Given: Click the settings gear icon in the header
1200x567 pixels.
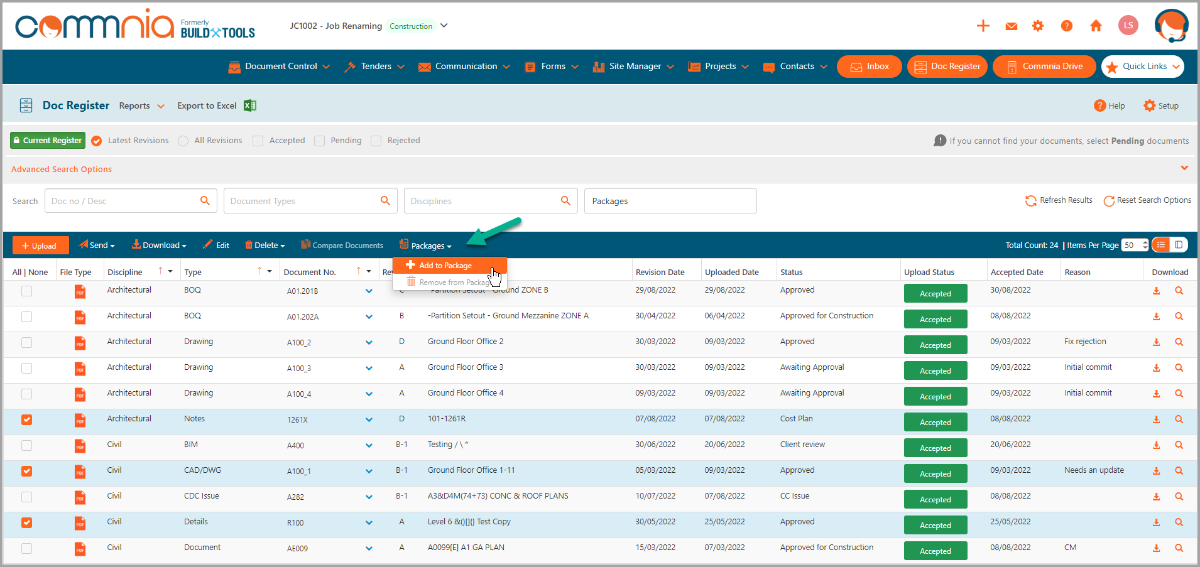Looking at the screenshot, I should pyautogui.click(x=1038, y=26).
